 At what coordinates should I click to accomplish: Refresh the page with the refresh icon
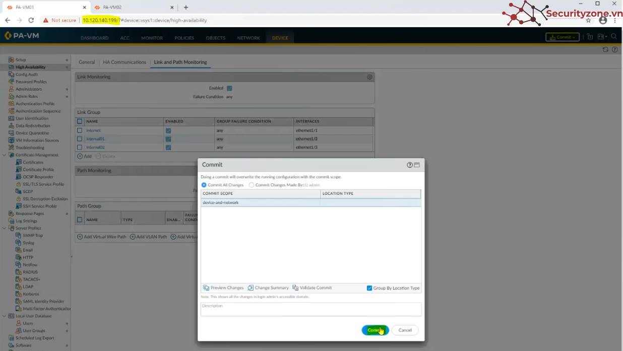click(x=605, y=49)
